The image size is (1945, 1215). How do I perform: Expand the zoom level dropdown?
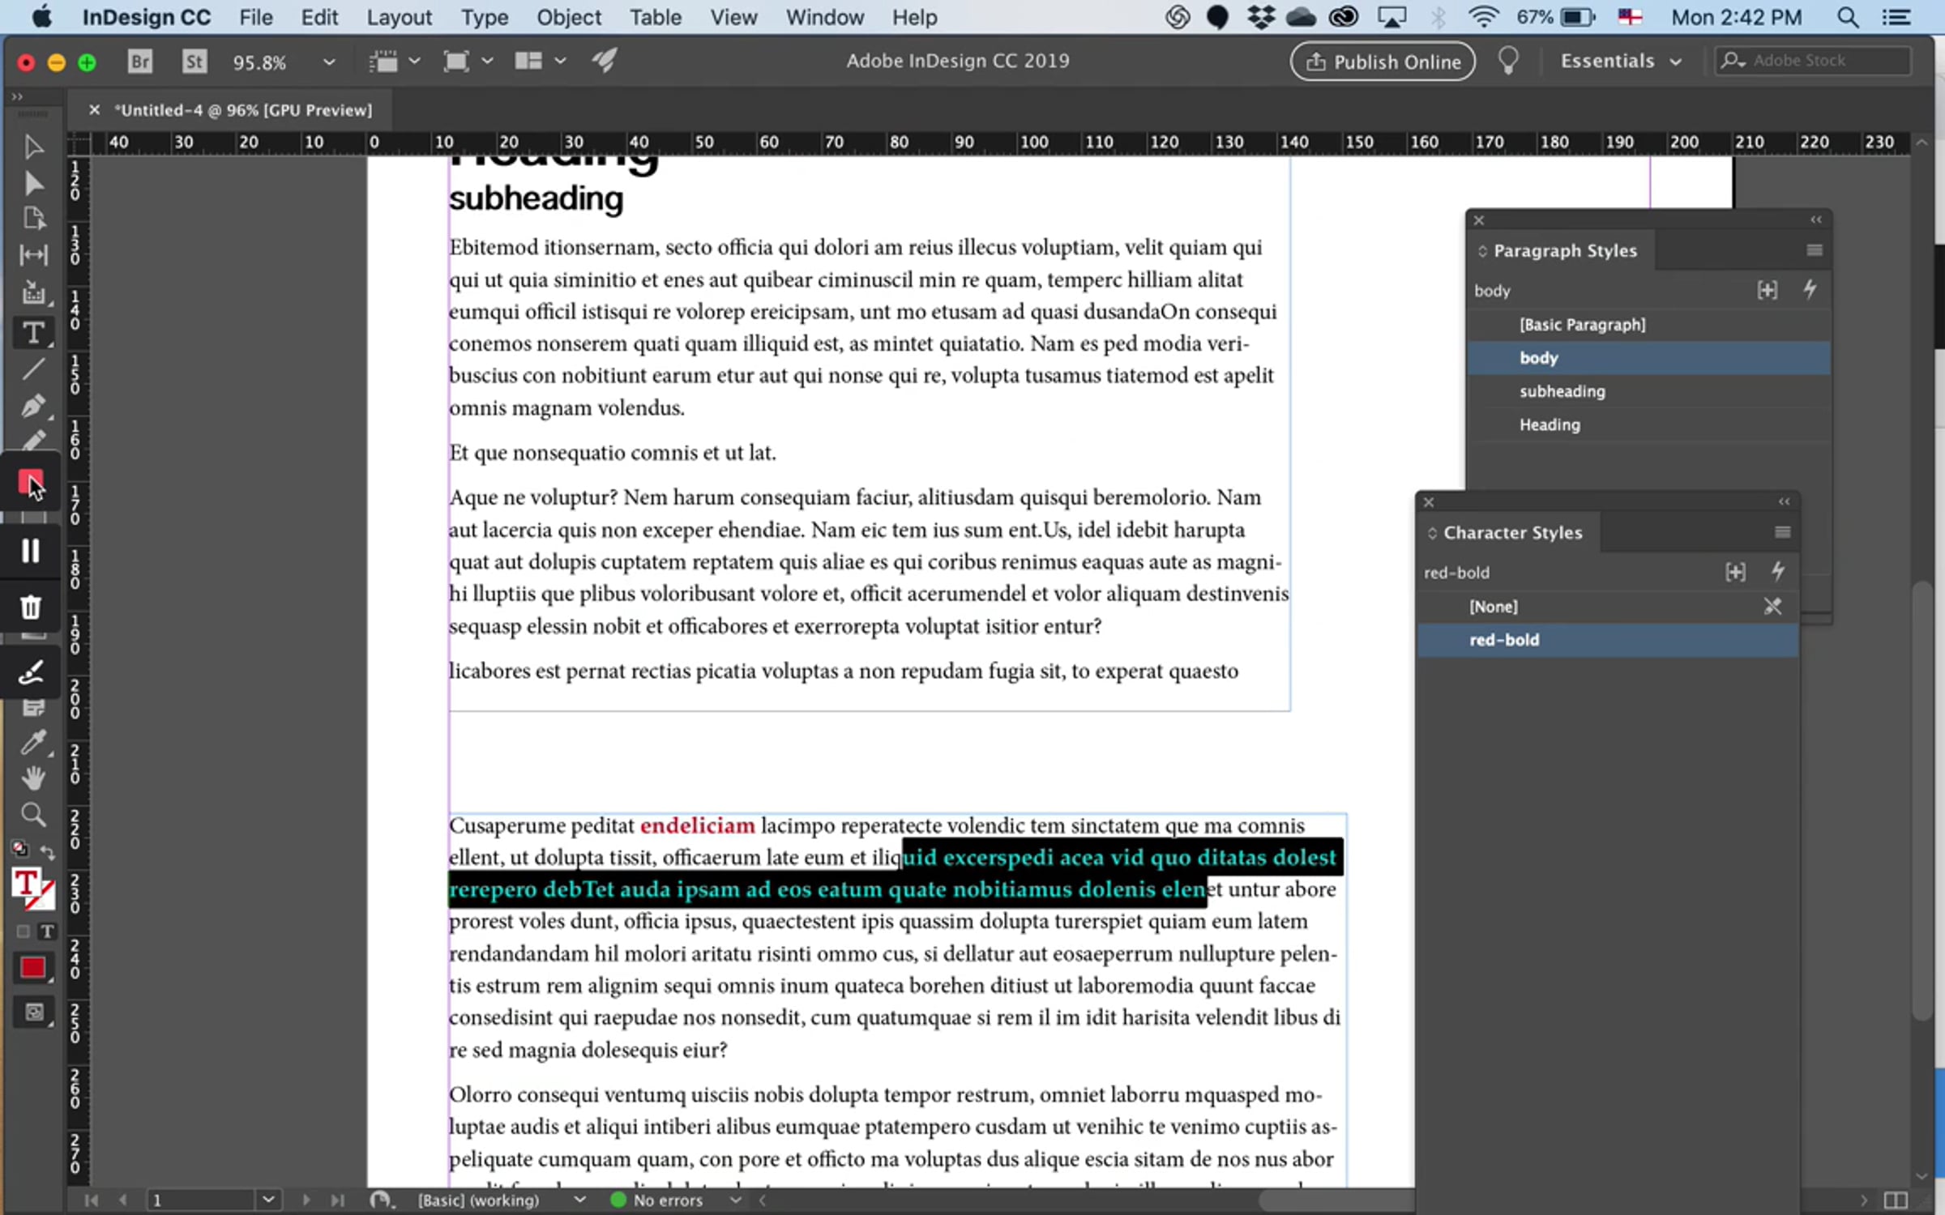(328, 62)
